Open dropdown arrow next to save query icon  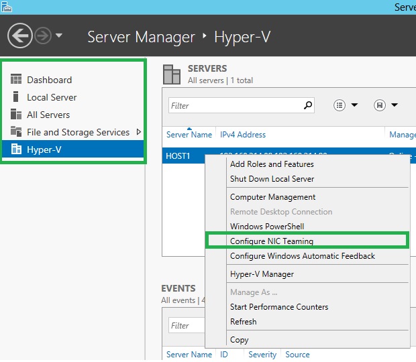[395, 105]
